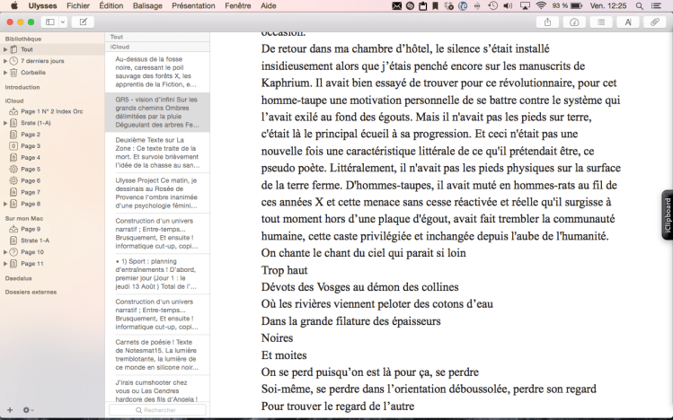Open the view layout dropdown arrow

(63, 22)
